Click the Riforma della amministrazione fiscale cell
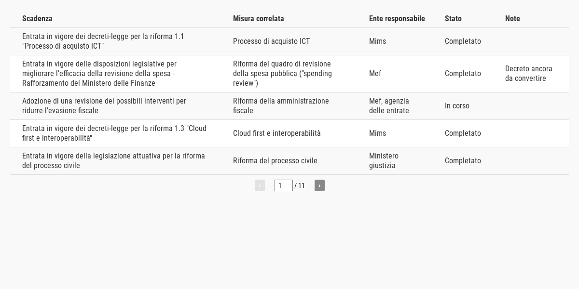The width and height of the screenshot is (579, 289). pos(281,106)
